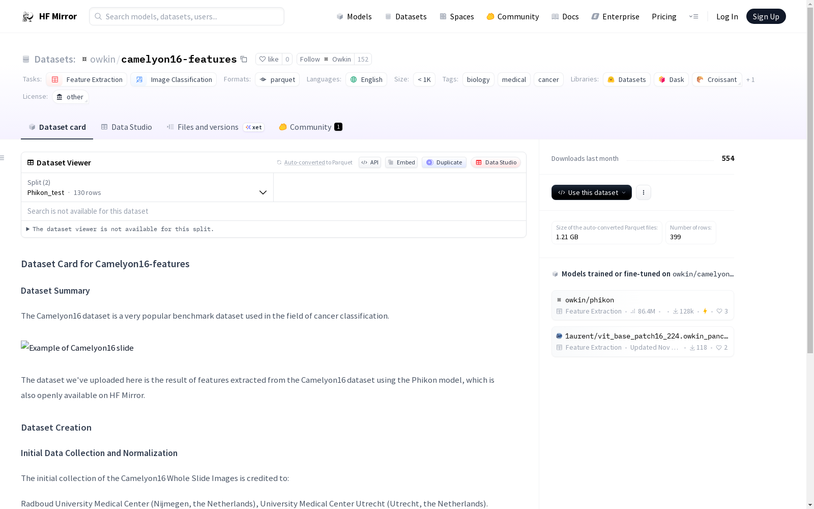Viewport: 814px width, 509px height.
Task: Click the API button in Dataset Viewer
Action: [370, 162]
